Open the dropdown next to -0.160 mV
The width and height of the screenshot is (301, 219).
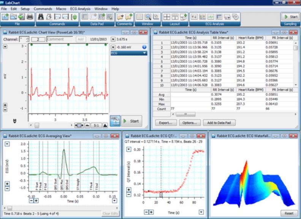pyautogui.click(x=113, y=47)
